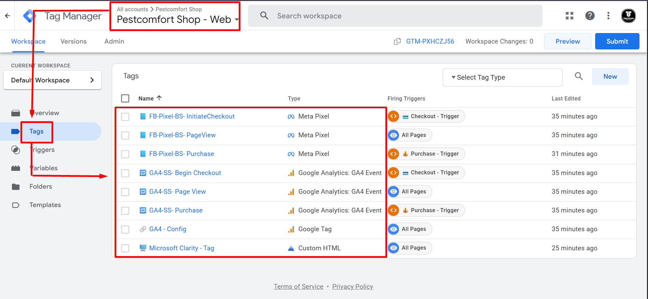Copy the container ID via copy icon
648x299 pixels.
[x=397, y=41]
